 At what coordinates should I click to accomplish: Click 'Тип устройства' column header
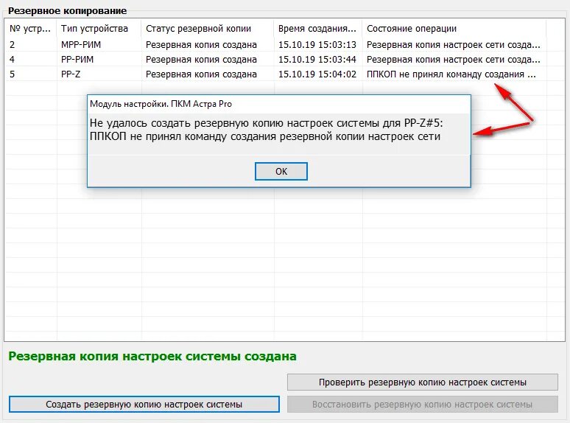click(x=99, y=28)
